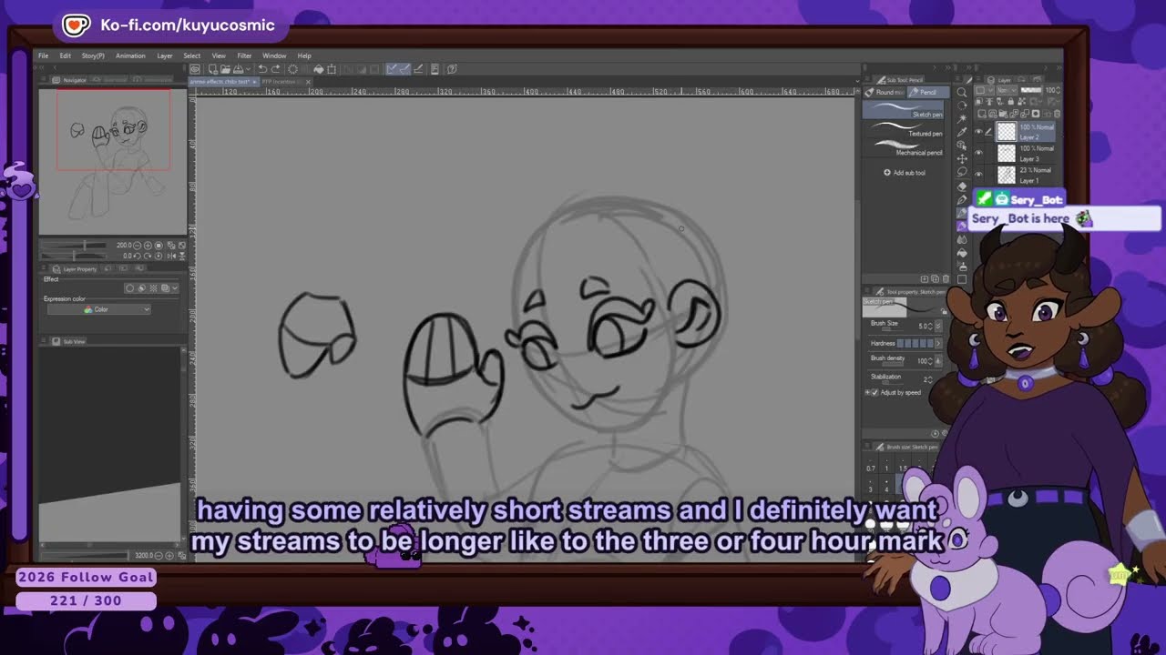The width and height of the screenshot is (1166, 655).
Task: Delete sub tool with trash icon
Action: [946, 279]
